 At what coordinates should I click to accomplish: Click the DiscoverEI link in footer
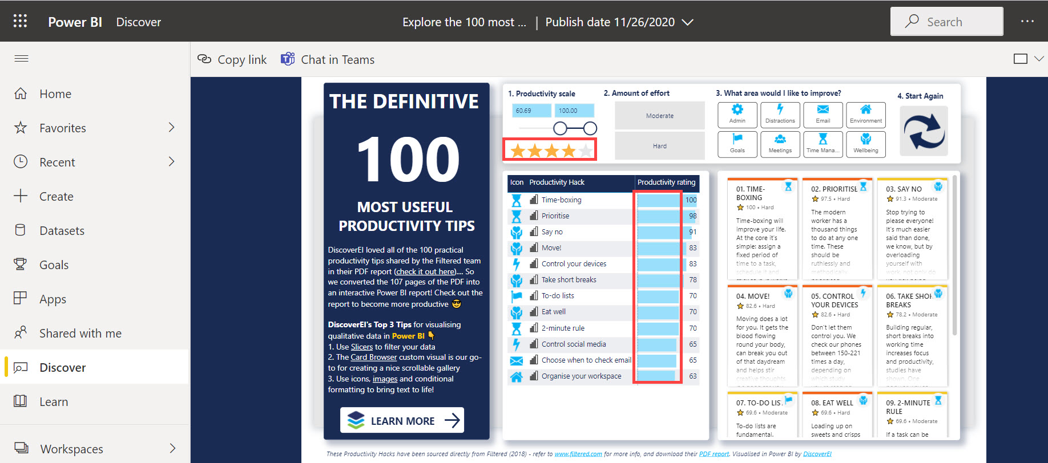click(817, 454)
